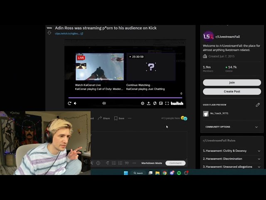This screenshot has height=200, width=266.
Task: Expand rule 1 Civility & Decency
Action: 232,151
